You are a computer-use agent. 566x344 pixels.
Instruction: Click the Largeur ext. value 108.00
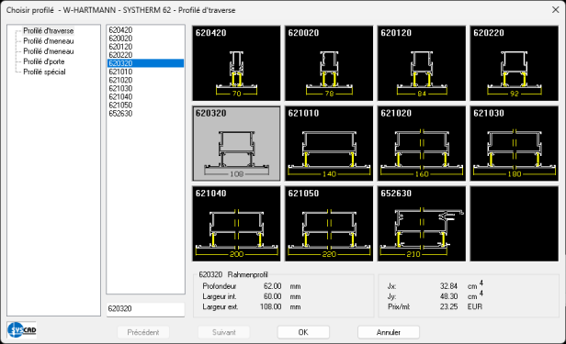[271, 307]
